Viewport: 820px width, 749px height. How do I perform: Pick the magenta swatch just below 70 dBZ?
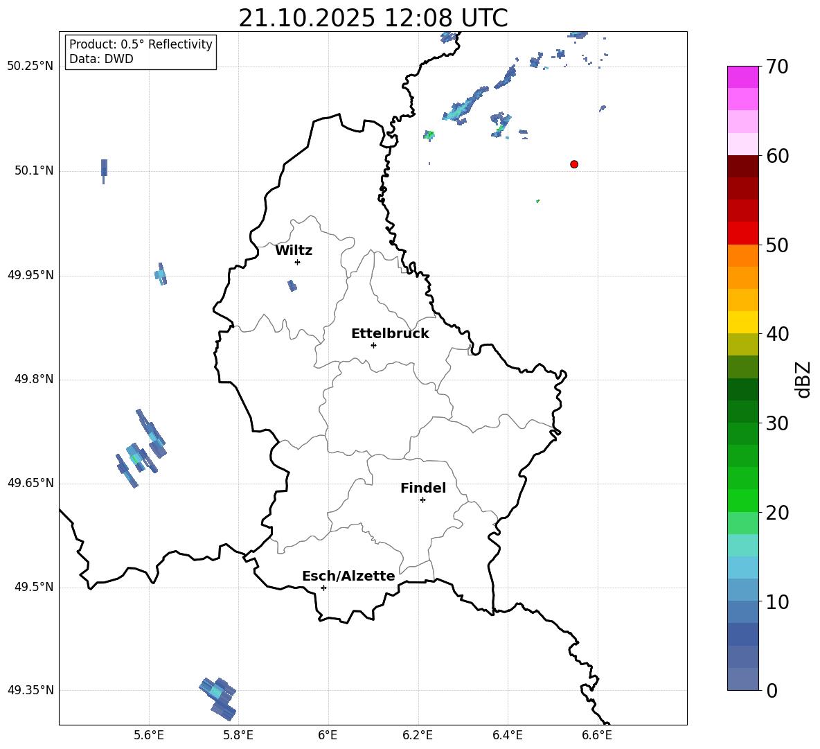[743, 77]
